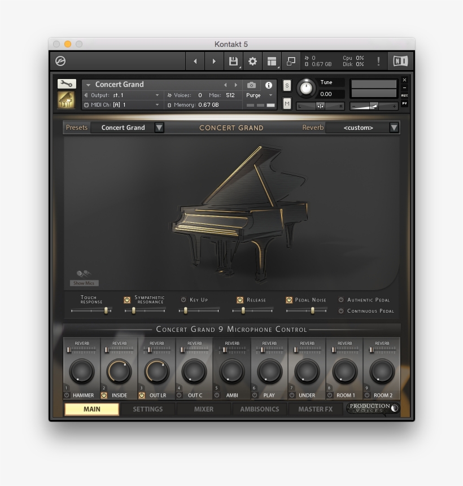Click the Pedal Noise slider handle
Screen dimensions: 463x486
pos(313,310)
